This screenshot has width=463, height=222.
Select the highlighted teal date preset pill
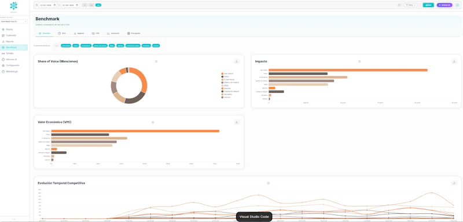[98, 5]
